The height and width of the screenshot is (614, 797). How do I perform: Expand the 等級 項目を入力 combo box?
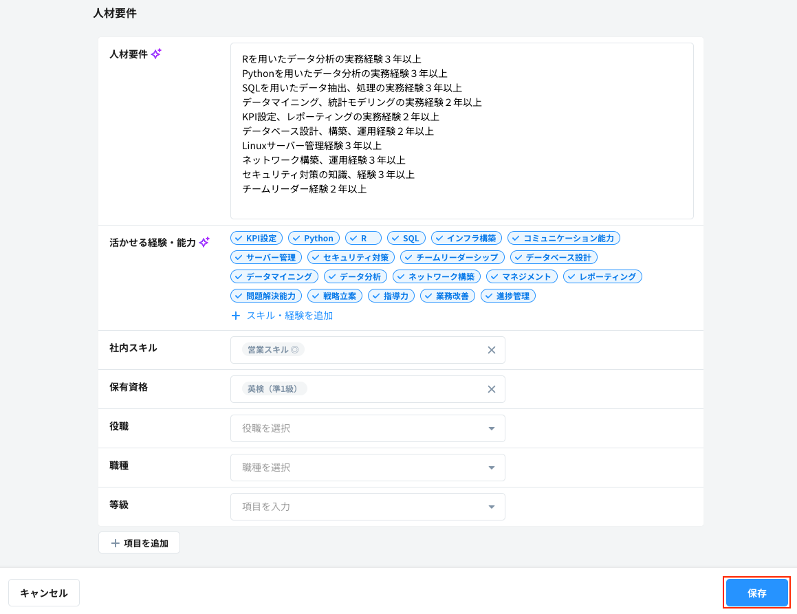pos(368,506)
